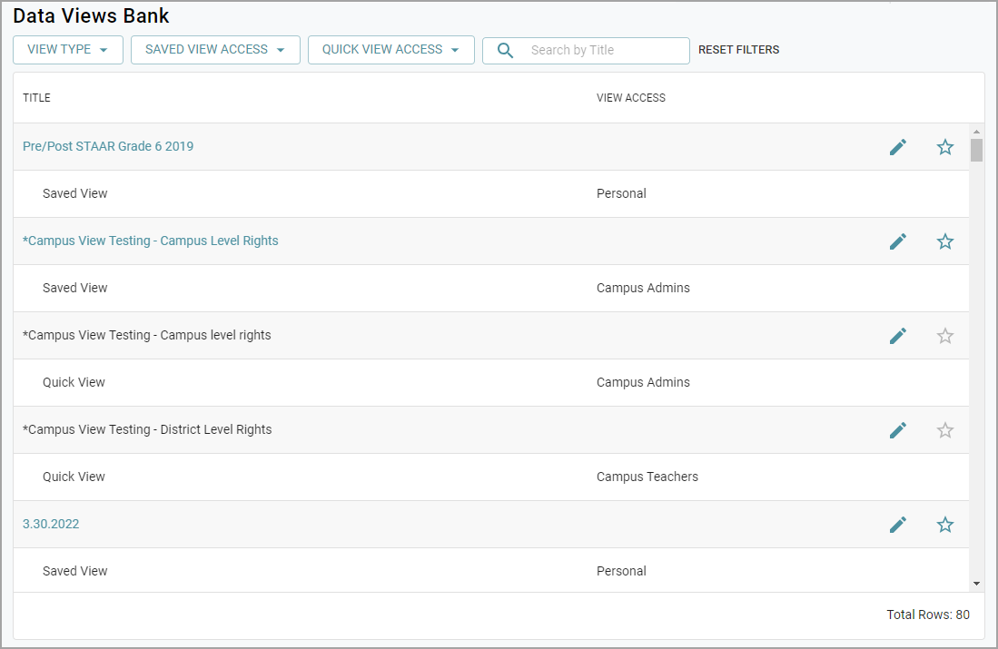The image size is (998, 649).
Task: Click the scrollbar up arrow
Action: 976,132
